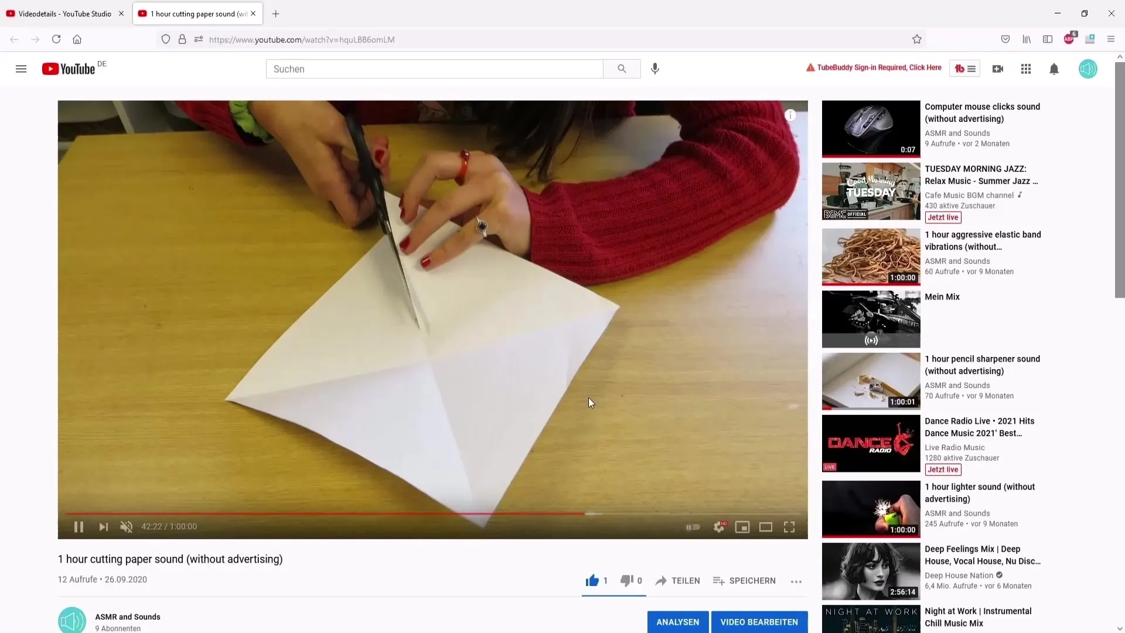Click the next video skip icon

103,526
